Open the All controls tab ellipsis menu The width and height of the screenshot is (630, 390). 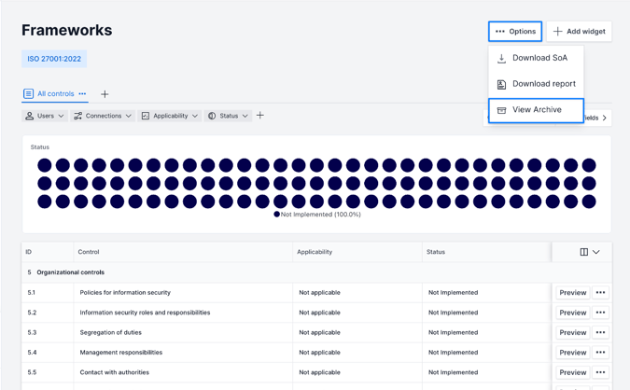[x=83, y=94]
